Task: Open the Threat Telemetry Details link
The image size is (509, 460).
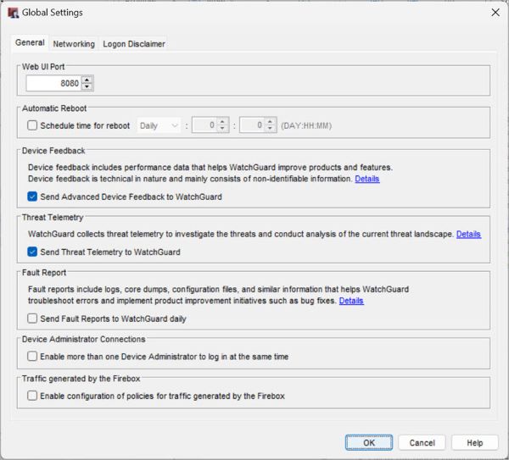Action: 468,234
